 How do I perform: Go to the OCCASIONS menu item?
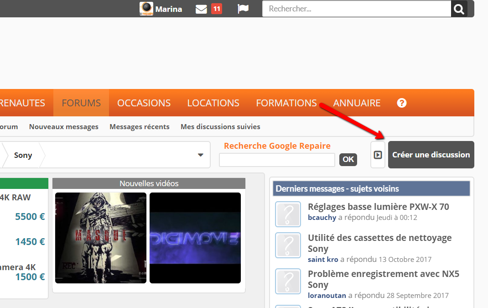coord(144,103)
